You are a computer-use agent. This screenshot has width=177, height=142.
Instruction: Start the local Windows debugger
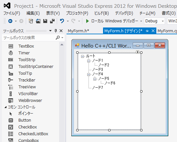[x=87, y=21]
